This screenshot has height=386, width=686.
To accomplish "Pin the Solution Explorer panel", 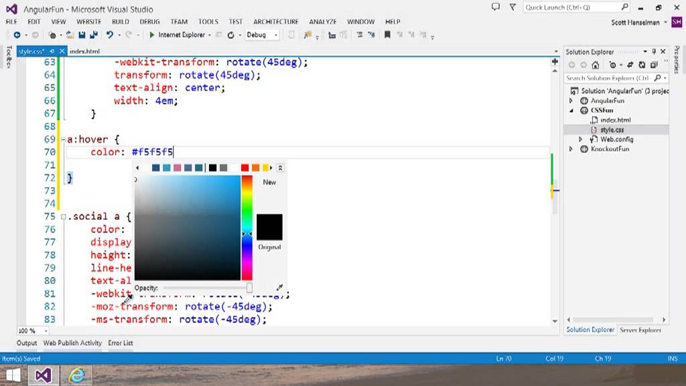I will point(654,52).
